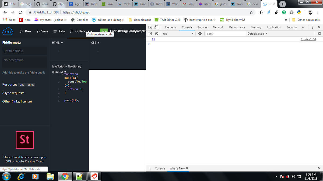This screenshot has width=323, height=181.
Task: Open the Adobe St advertisement
Action: (25, 140)
